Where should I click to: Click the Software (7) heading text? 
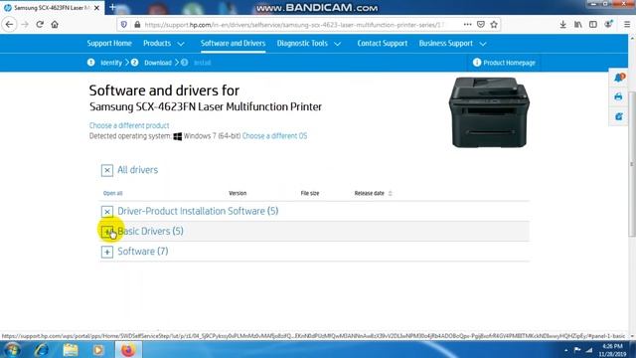click(x=143, y=252)
